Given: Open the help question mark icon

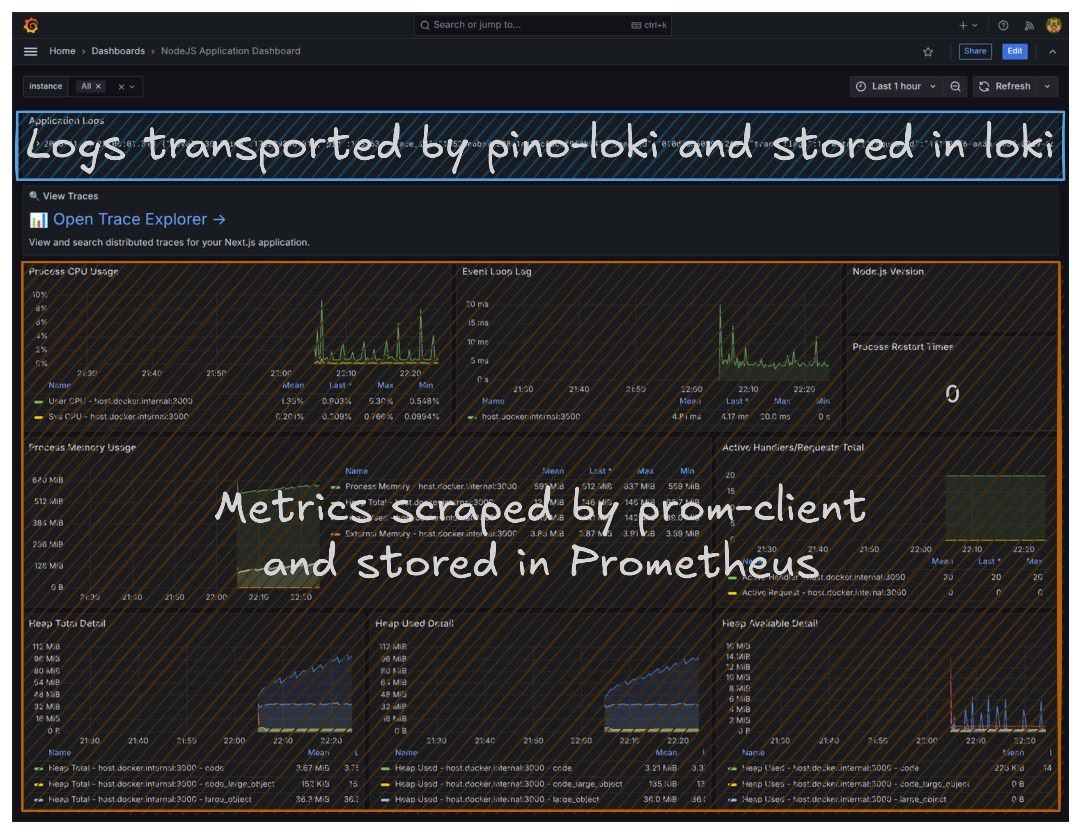Looking at the screenshot, I should [1003, 25].
